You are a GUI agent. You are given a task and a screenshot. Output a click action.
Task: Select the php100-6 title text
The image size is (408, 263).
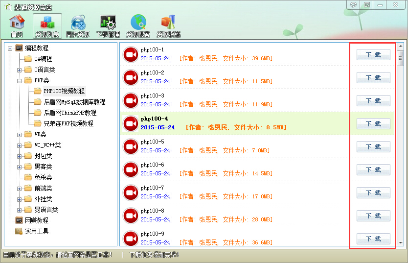click(x=152, y=165)
